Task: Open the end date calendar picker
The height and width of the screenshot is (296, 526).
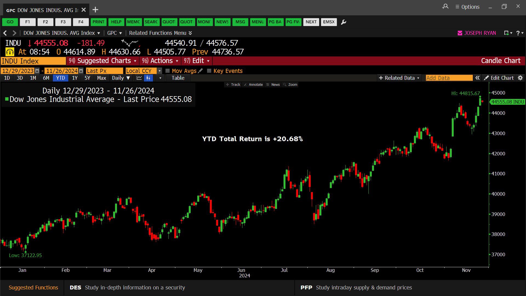Action: (81, 71)
